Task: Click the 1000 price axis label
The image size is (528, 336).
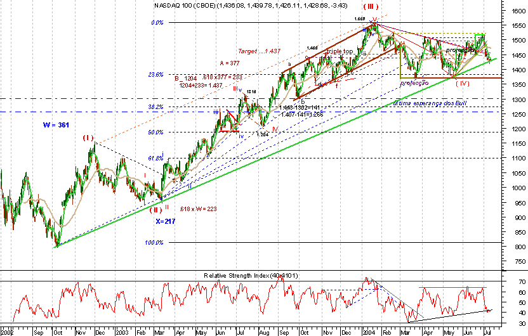Action: tap(518, 188)
